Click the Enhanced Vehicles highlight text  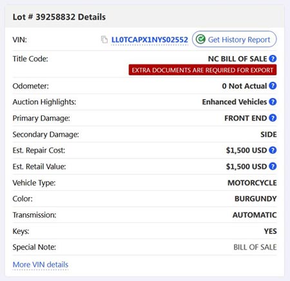pos(235,102)
